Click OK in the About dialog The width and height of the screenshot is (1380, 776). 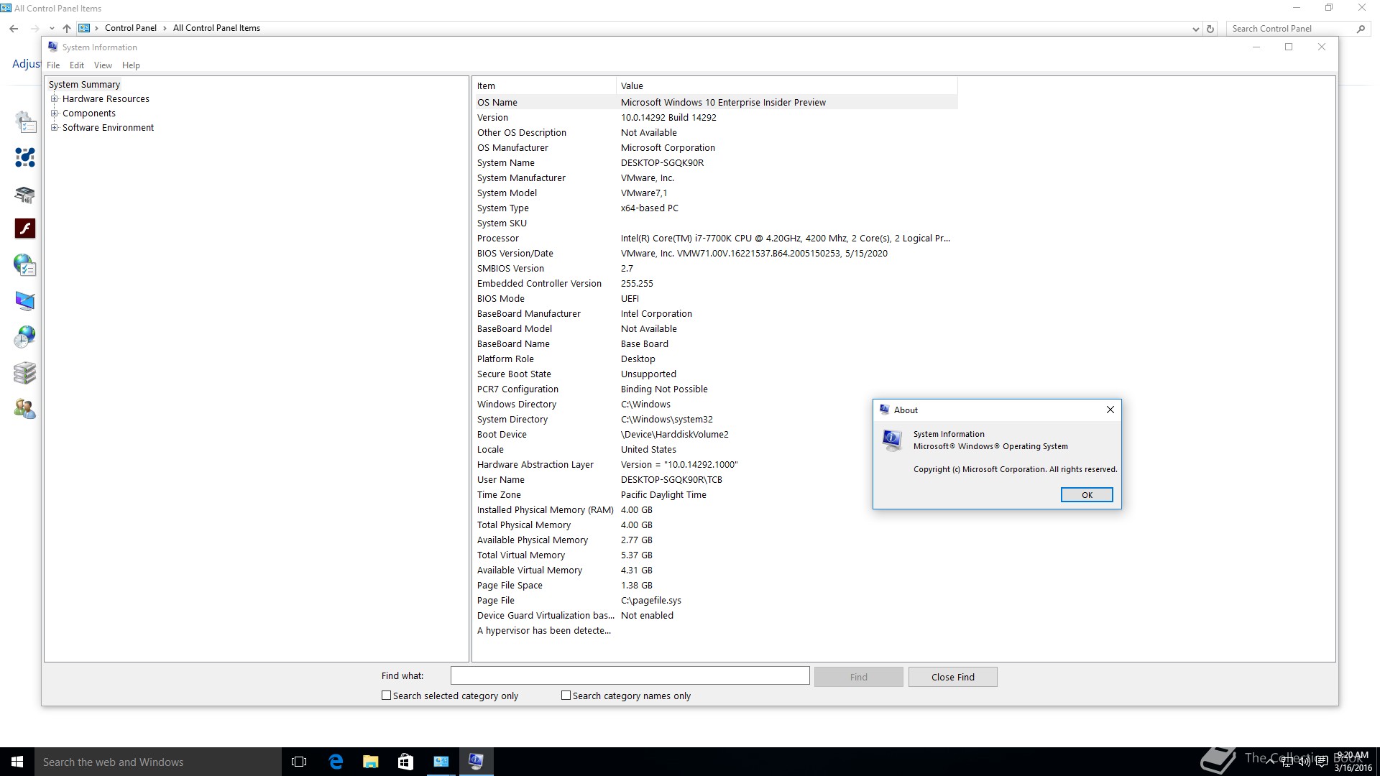click(x=1087, y=495)
